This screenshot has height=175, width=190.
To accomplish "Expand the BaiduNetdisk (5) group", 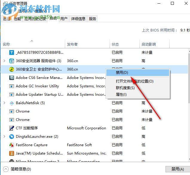I will [4, 103].
